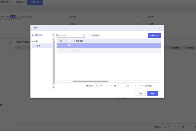Select table row numbered 1
This screenshot has height=131, width=196.
(109, 45)
